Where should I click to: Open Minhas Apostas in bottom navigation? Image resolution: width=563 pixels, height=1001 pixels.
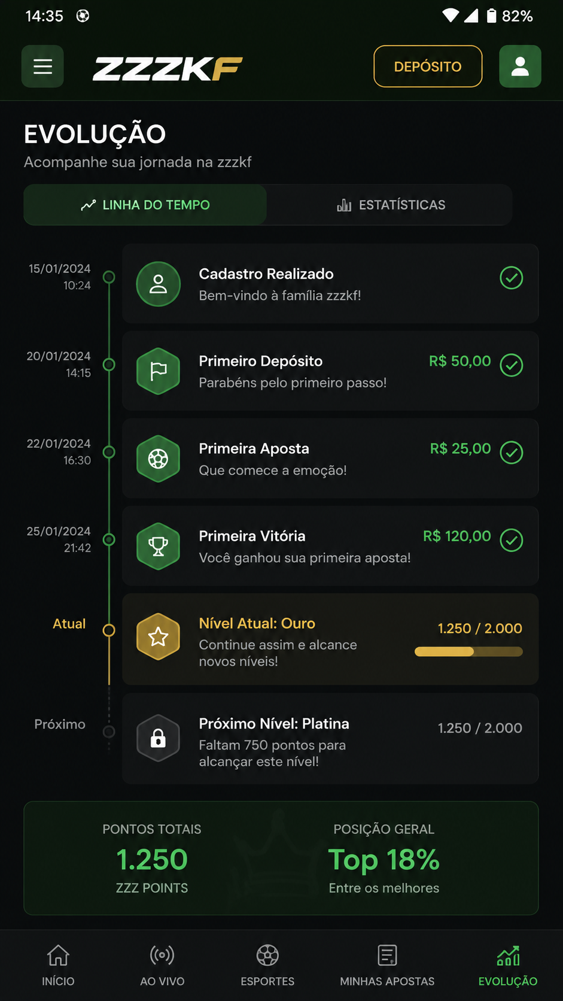point(387,965)
